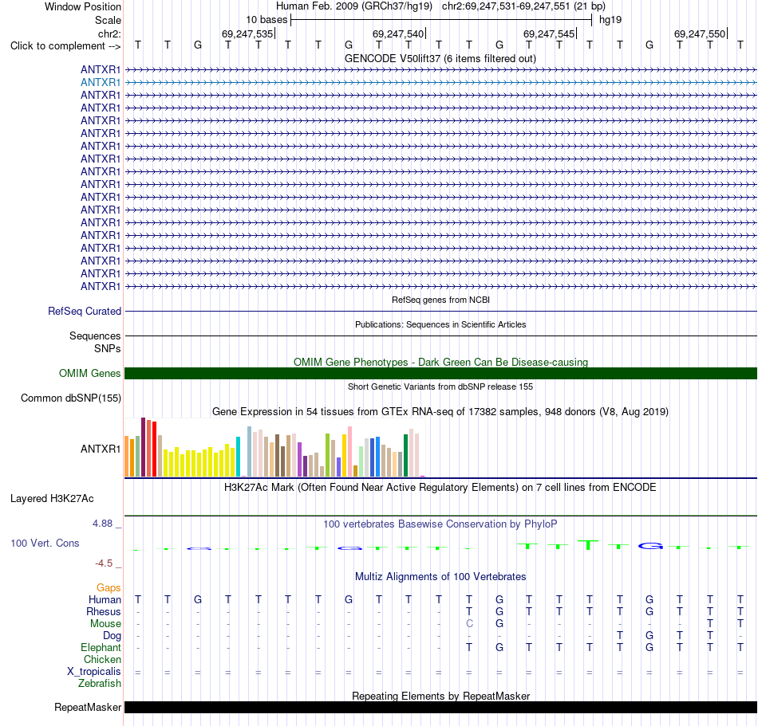Click the Mouse row 'C' mismatch base

click(469, 624)
